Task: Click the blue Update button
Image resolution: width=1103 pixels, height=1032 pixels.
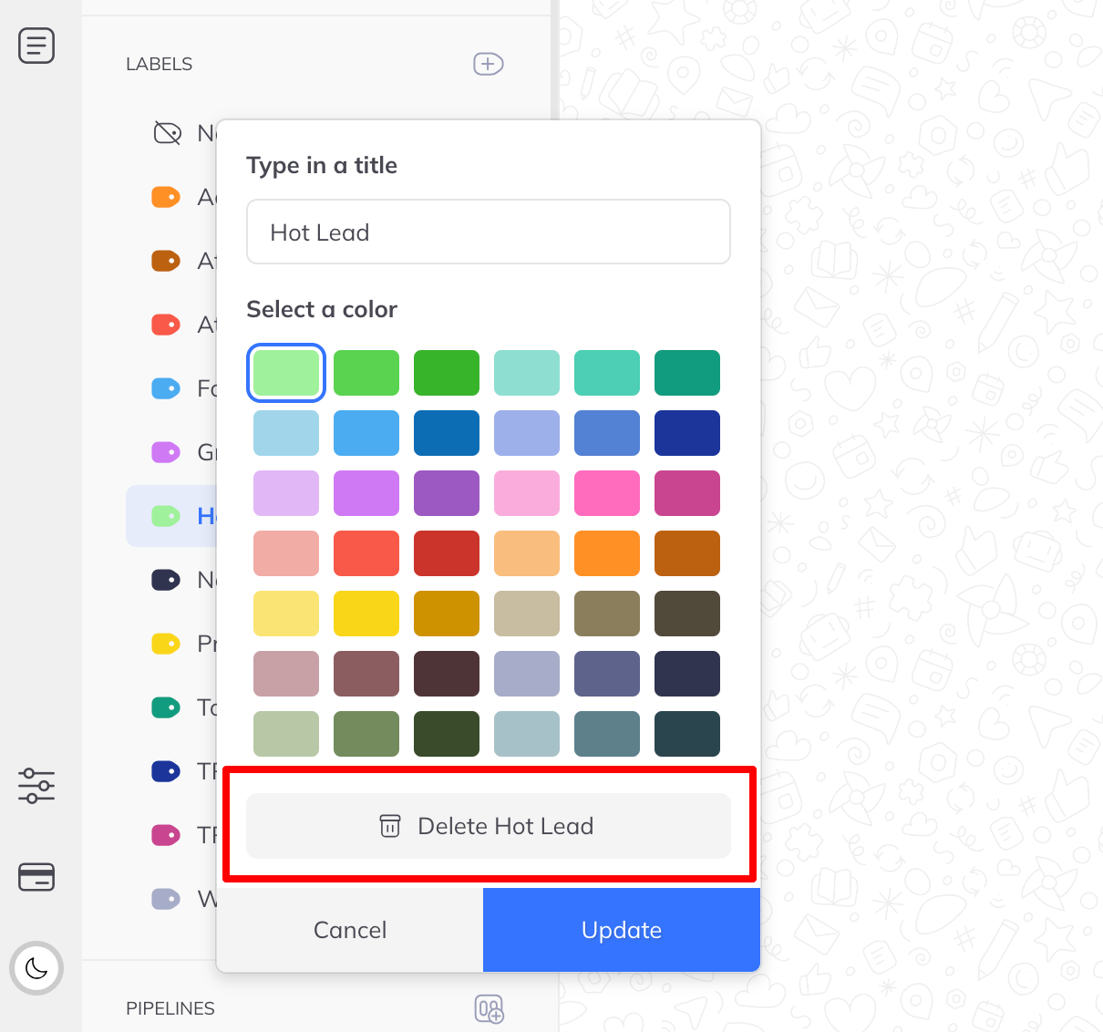Action: pos(622,930)
